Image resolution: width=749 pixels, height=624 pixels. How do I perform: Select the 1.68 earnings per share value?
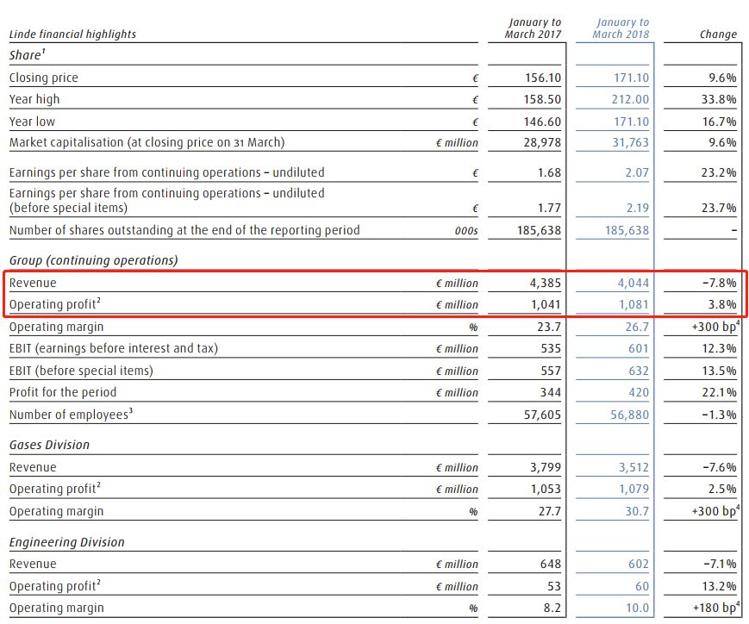(x=549, y=172)
